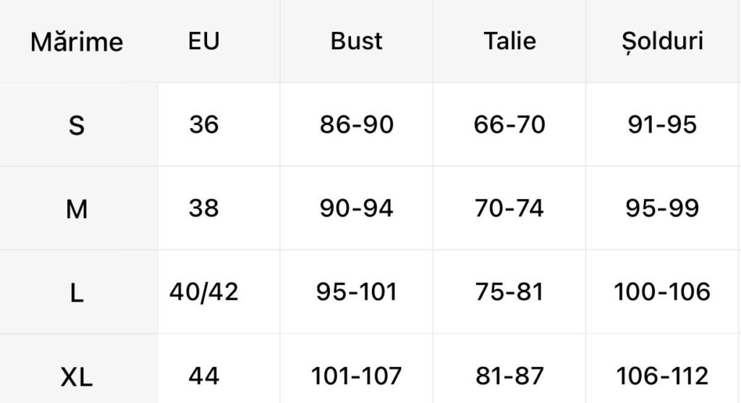The height and width of the screenshot is (403, 741).
Task: Click the EU size 44 cell
Action: 203,376
